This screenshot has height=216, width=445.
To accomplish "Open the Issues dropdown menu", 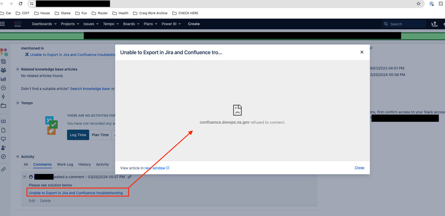I will (91, 24).
